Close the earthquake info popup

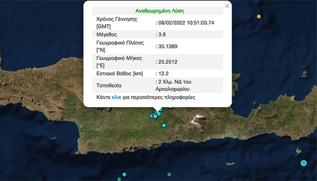point(227,6)
